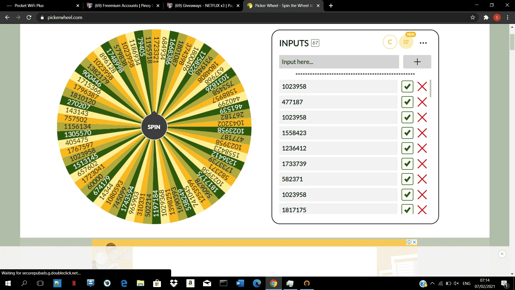The image size is (515, 290).
Task: Switch to the Giveaways - NETFLIX x3 tab
Action: point(203,6)
